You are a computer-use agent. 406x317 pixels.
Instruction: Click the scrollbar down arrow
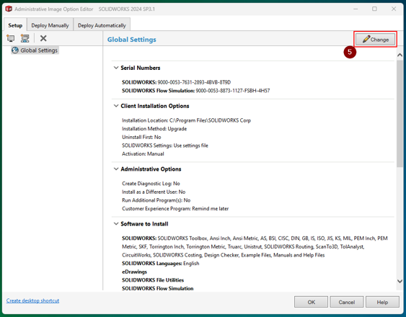[x=400, y=281]
